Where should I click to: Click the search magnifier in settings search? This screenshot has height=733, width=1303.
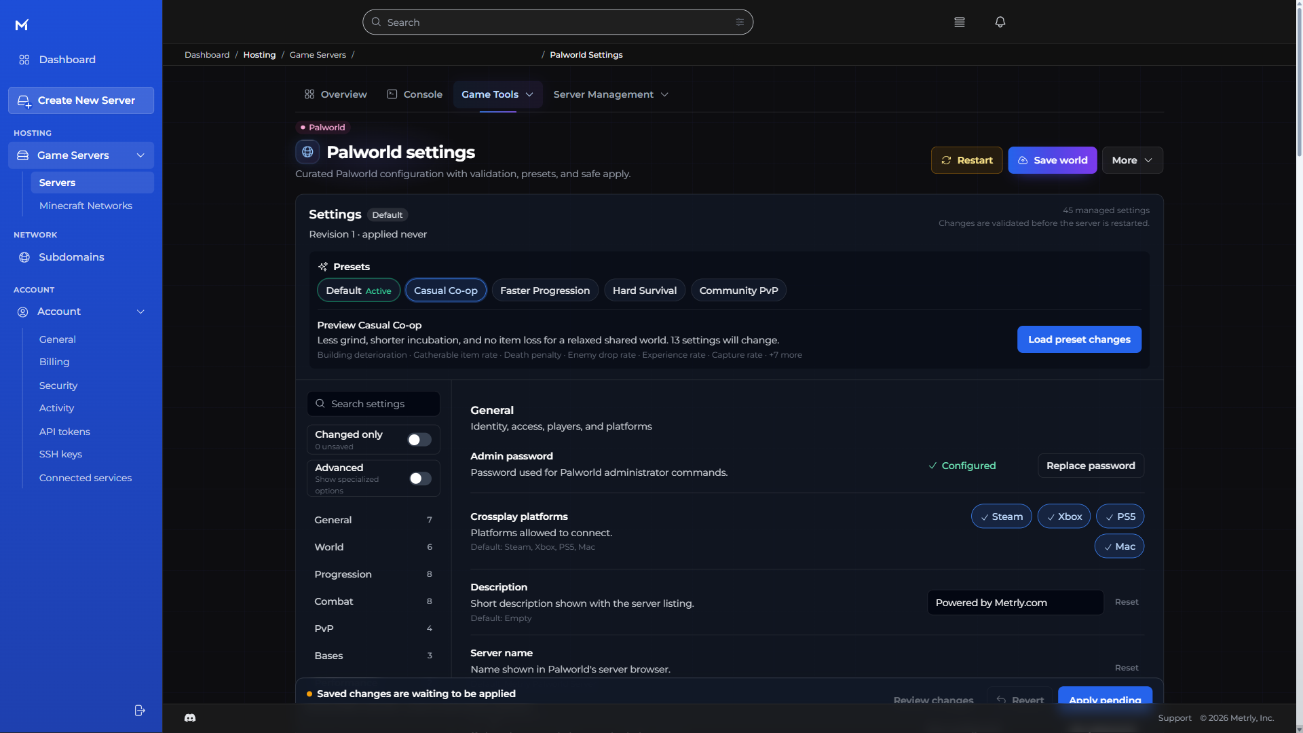pyautogui.click(x=320, y=404)
